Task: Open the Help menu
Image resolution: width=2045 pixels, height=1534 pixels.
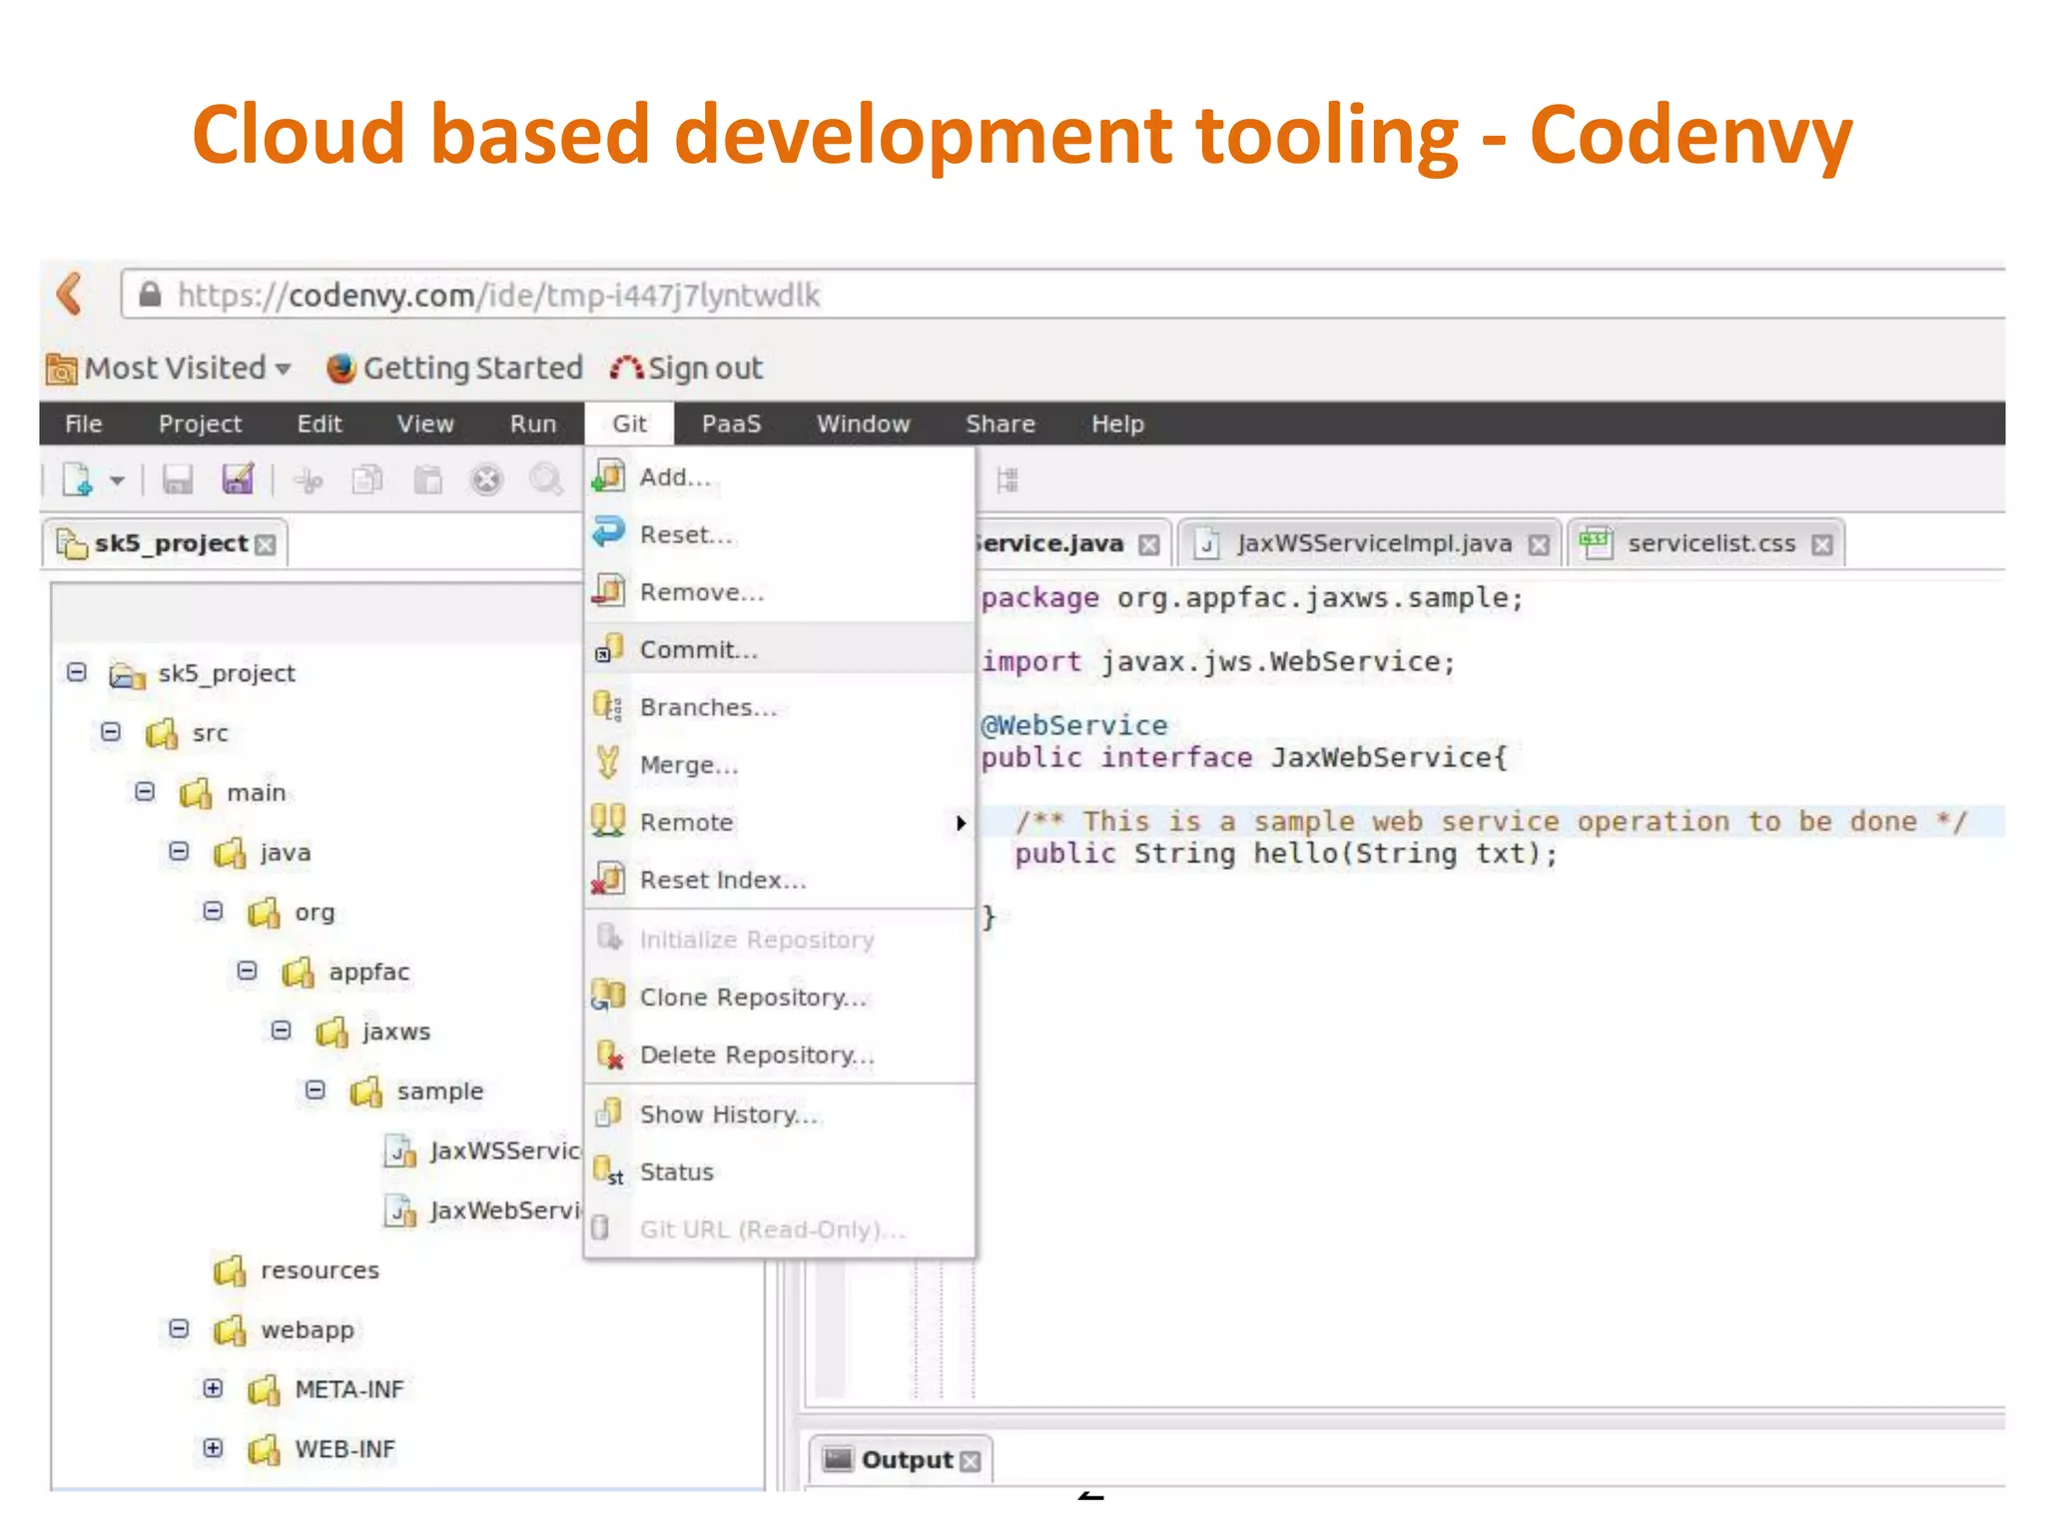Action: coord(1117,423)
